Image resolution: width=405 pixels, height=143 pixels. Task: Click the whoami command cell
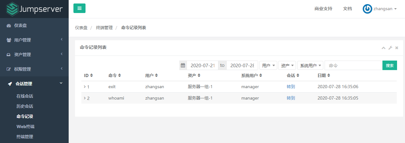(x=116, y=98)
